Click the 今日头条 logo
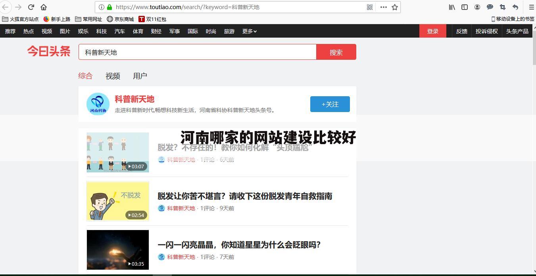 click(49, 51)
